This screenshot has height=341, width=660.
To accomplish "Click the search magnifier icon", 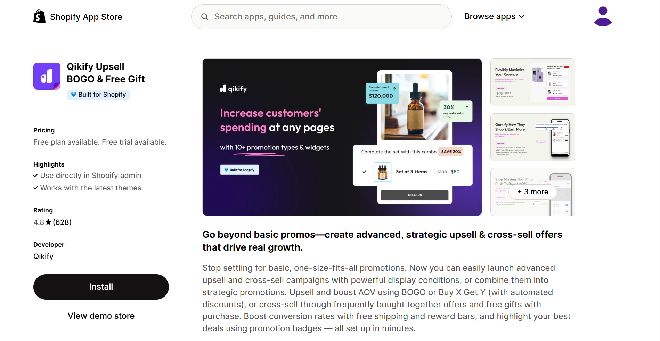I will 205,17.
